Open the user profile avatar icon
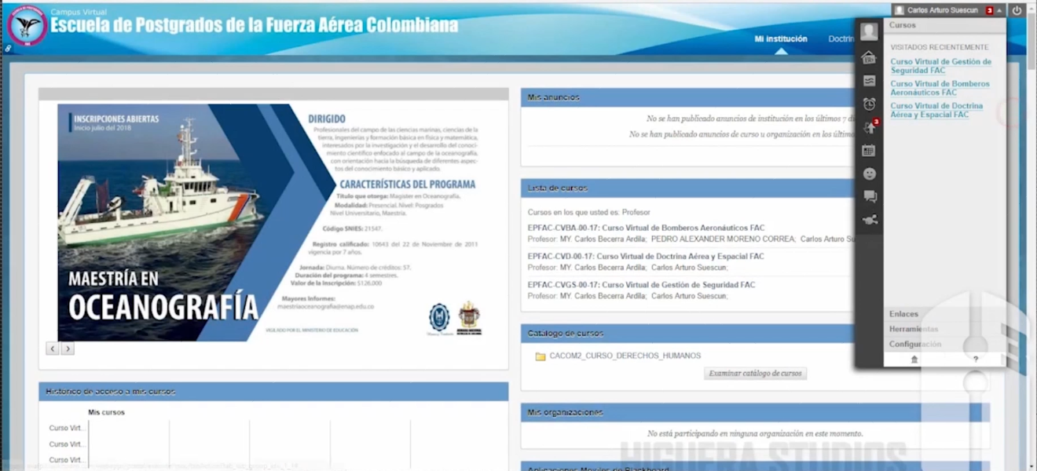 868,32
